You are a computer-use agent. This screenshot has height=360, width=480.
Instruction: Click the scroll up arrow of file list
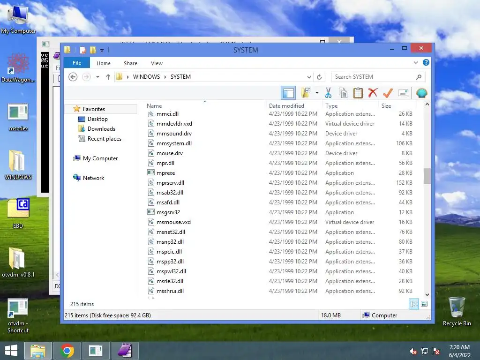click(427, 105)
